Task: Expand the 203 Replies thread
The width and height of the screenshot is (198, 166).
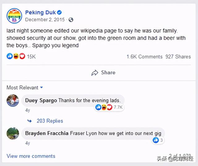Action: click(x=49, y=121)
